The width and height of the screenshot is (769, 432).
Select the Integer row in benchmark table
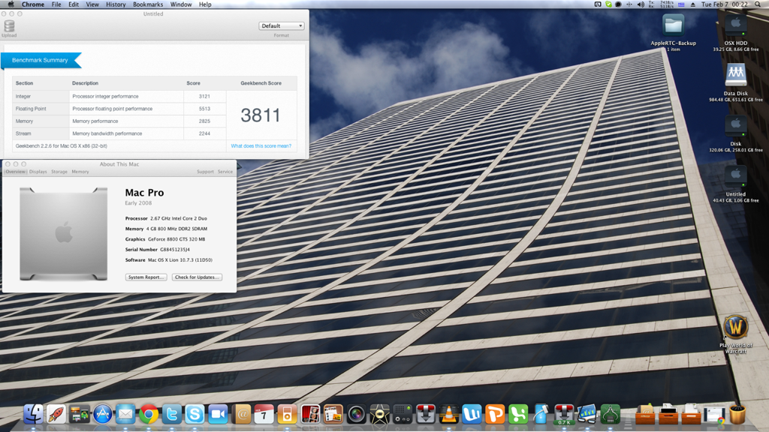tap(119, 97)
